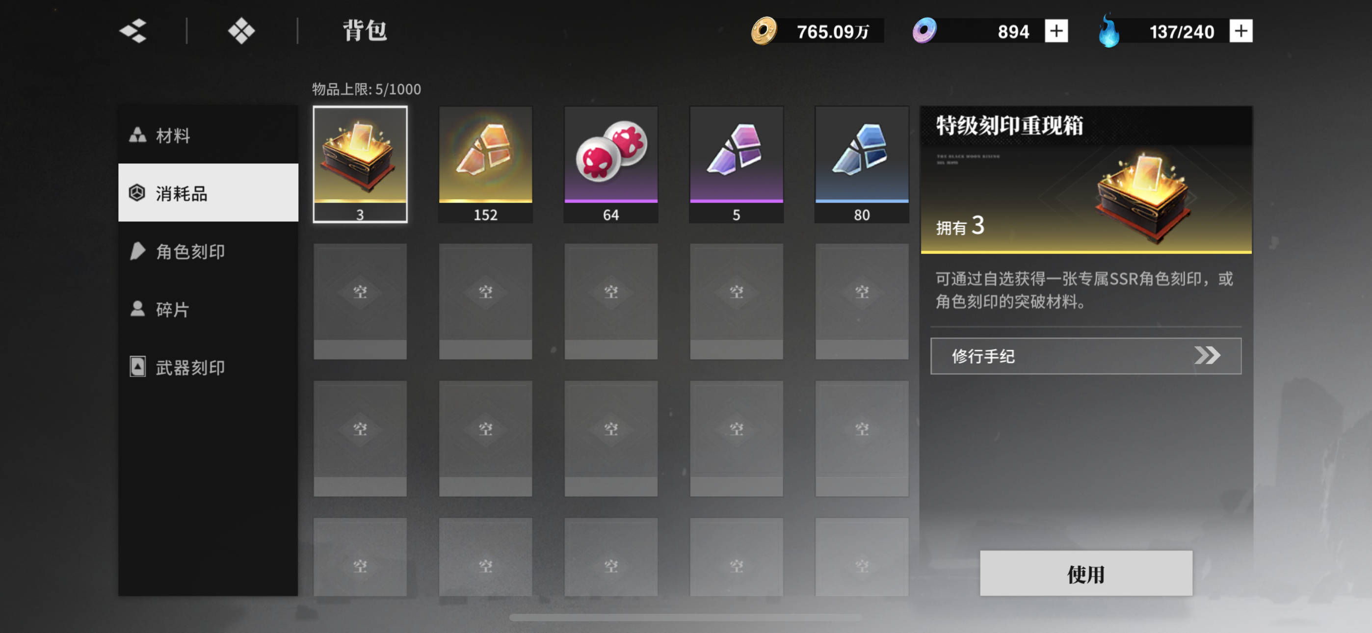Tap the gold coin currency icon
This screenshot has width=1372, height=633.
(x=764, y=31)
